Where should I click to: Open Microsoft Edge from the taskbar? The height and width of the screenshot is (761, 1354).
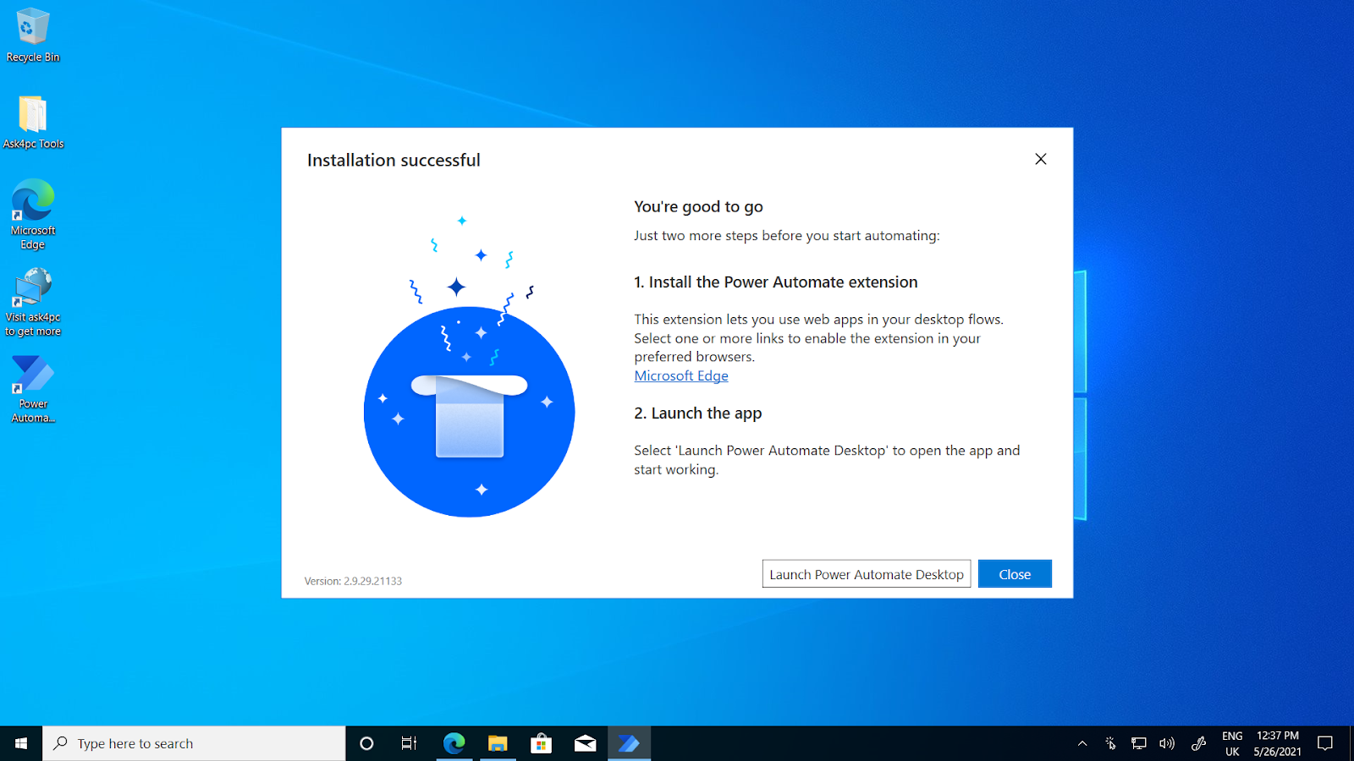click(454, 743)
